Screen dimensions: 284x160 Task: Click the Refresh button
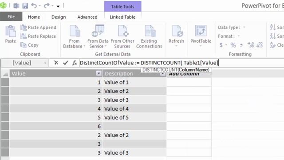tap(176, 34)
